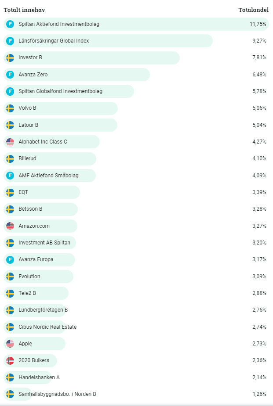Select the Billerud holding name
Screen dimensions: 273x406
28,158
